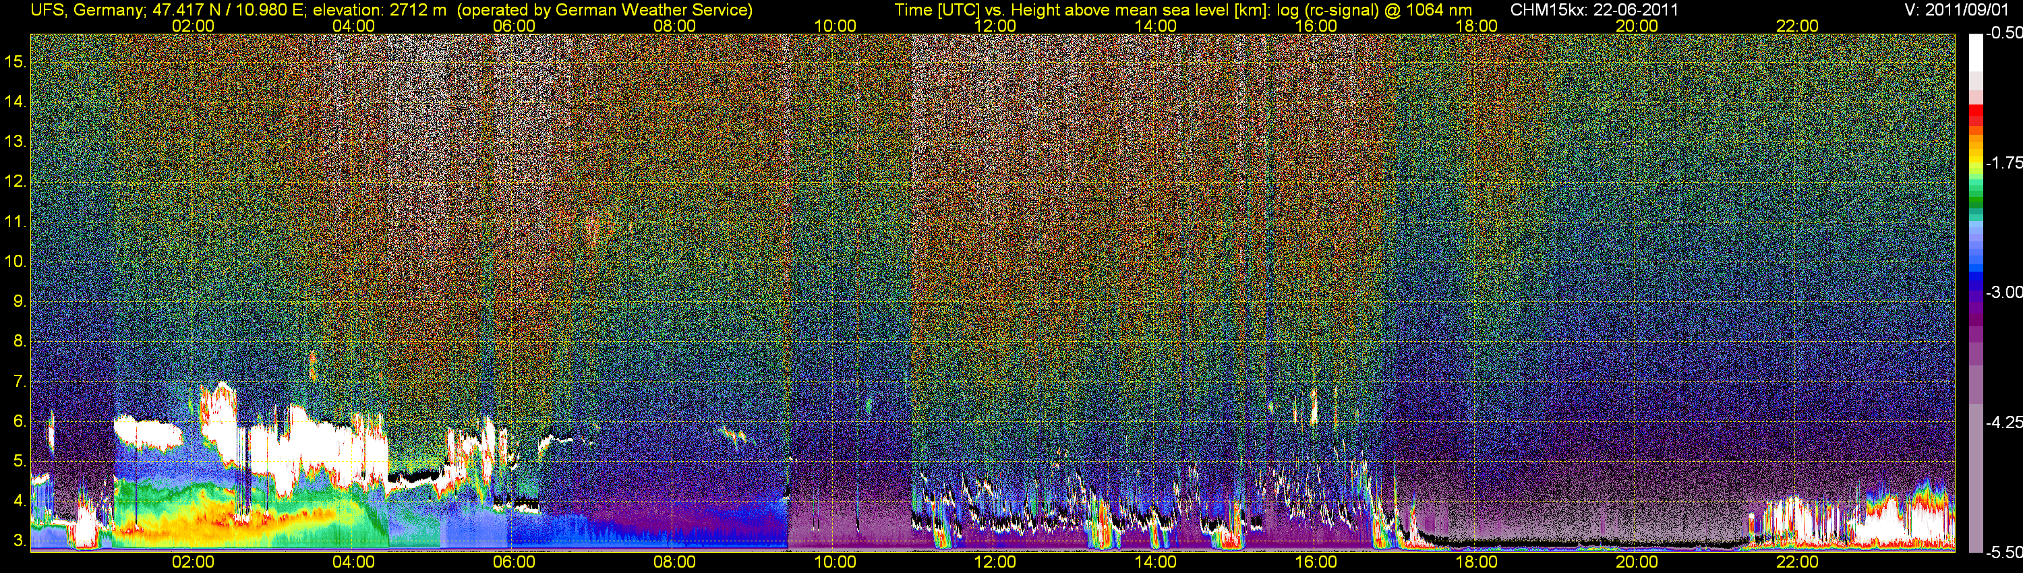The image size is (2023, 573).
Task: Click the top axis '20:00' time label
Action: click(1637, 26)
